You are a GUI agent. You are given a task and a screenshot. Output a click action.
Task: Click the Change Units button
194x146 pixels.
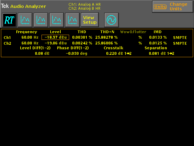(172, 7)
